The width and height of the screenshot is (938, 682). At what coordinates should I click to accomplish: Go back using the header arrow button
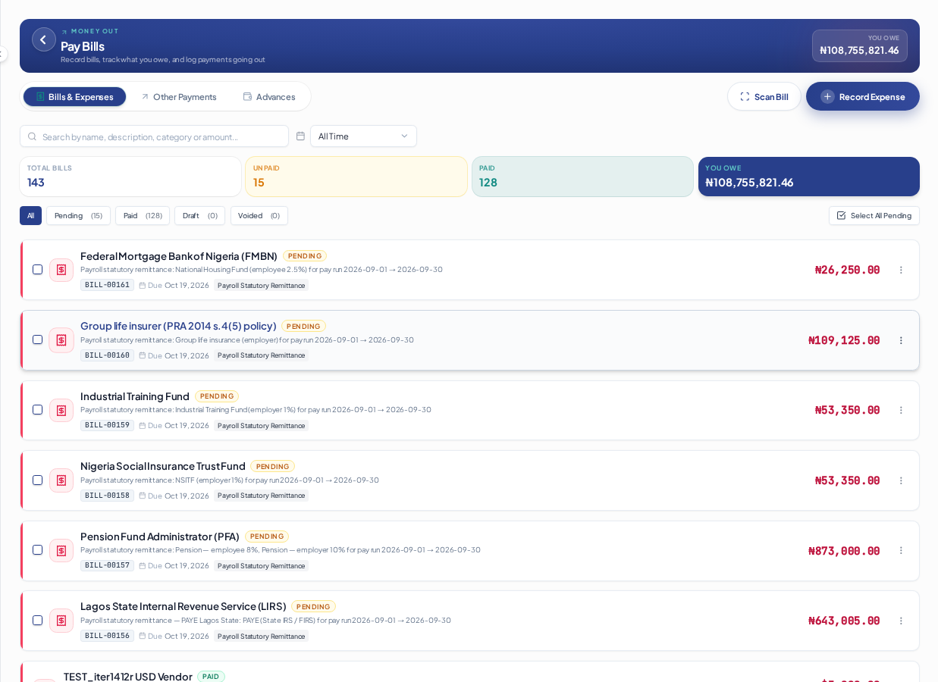click(x=44, y=39)
